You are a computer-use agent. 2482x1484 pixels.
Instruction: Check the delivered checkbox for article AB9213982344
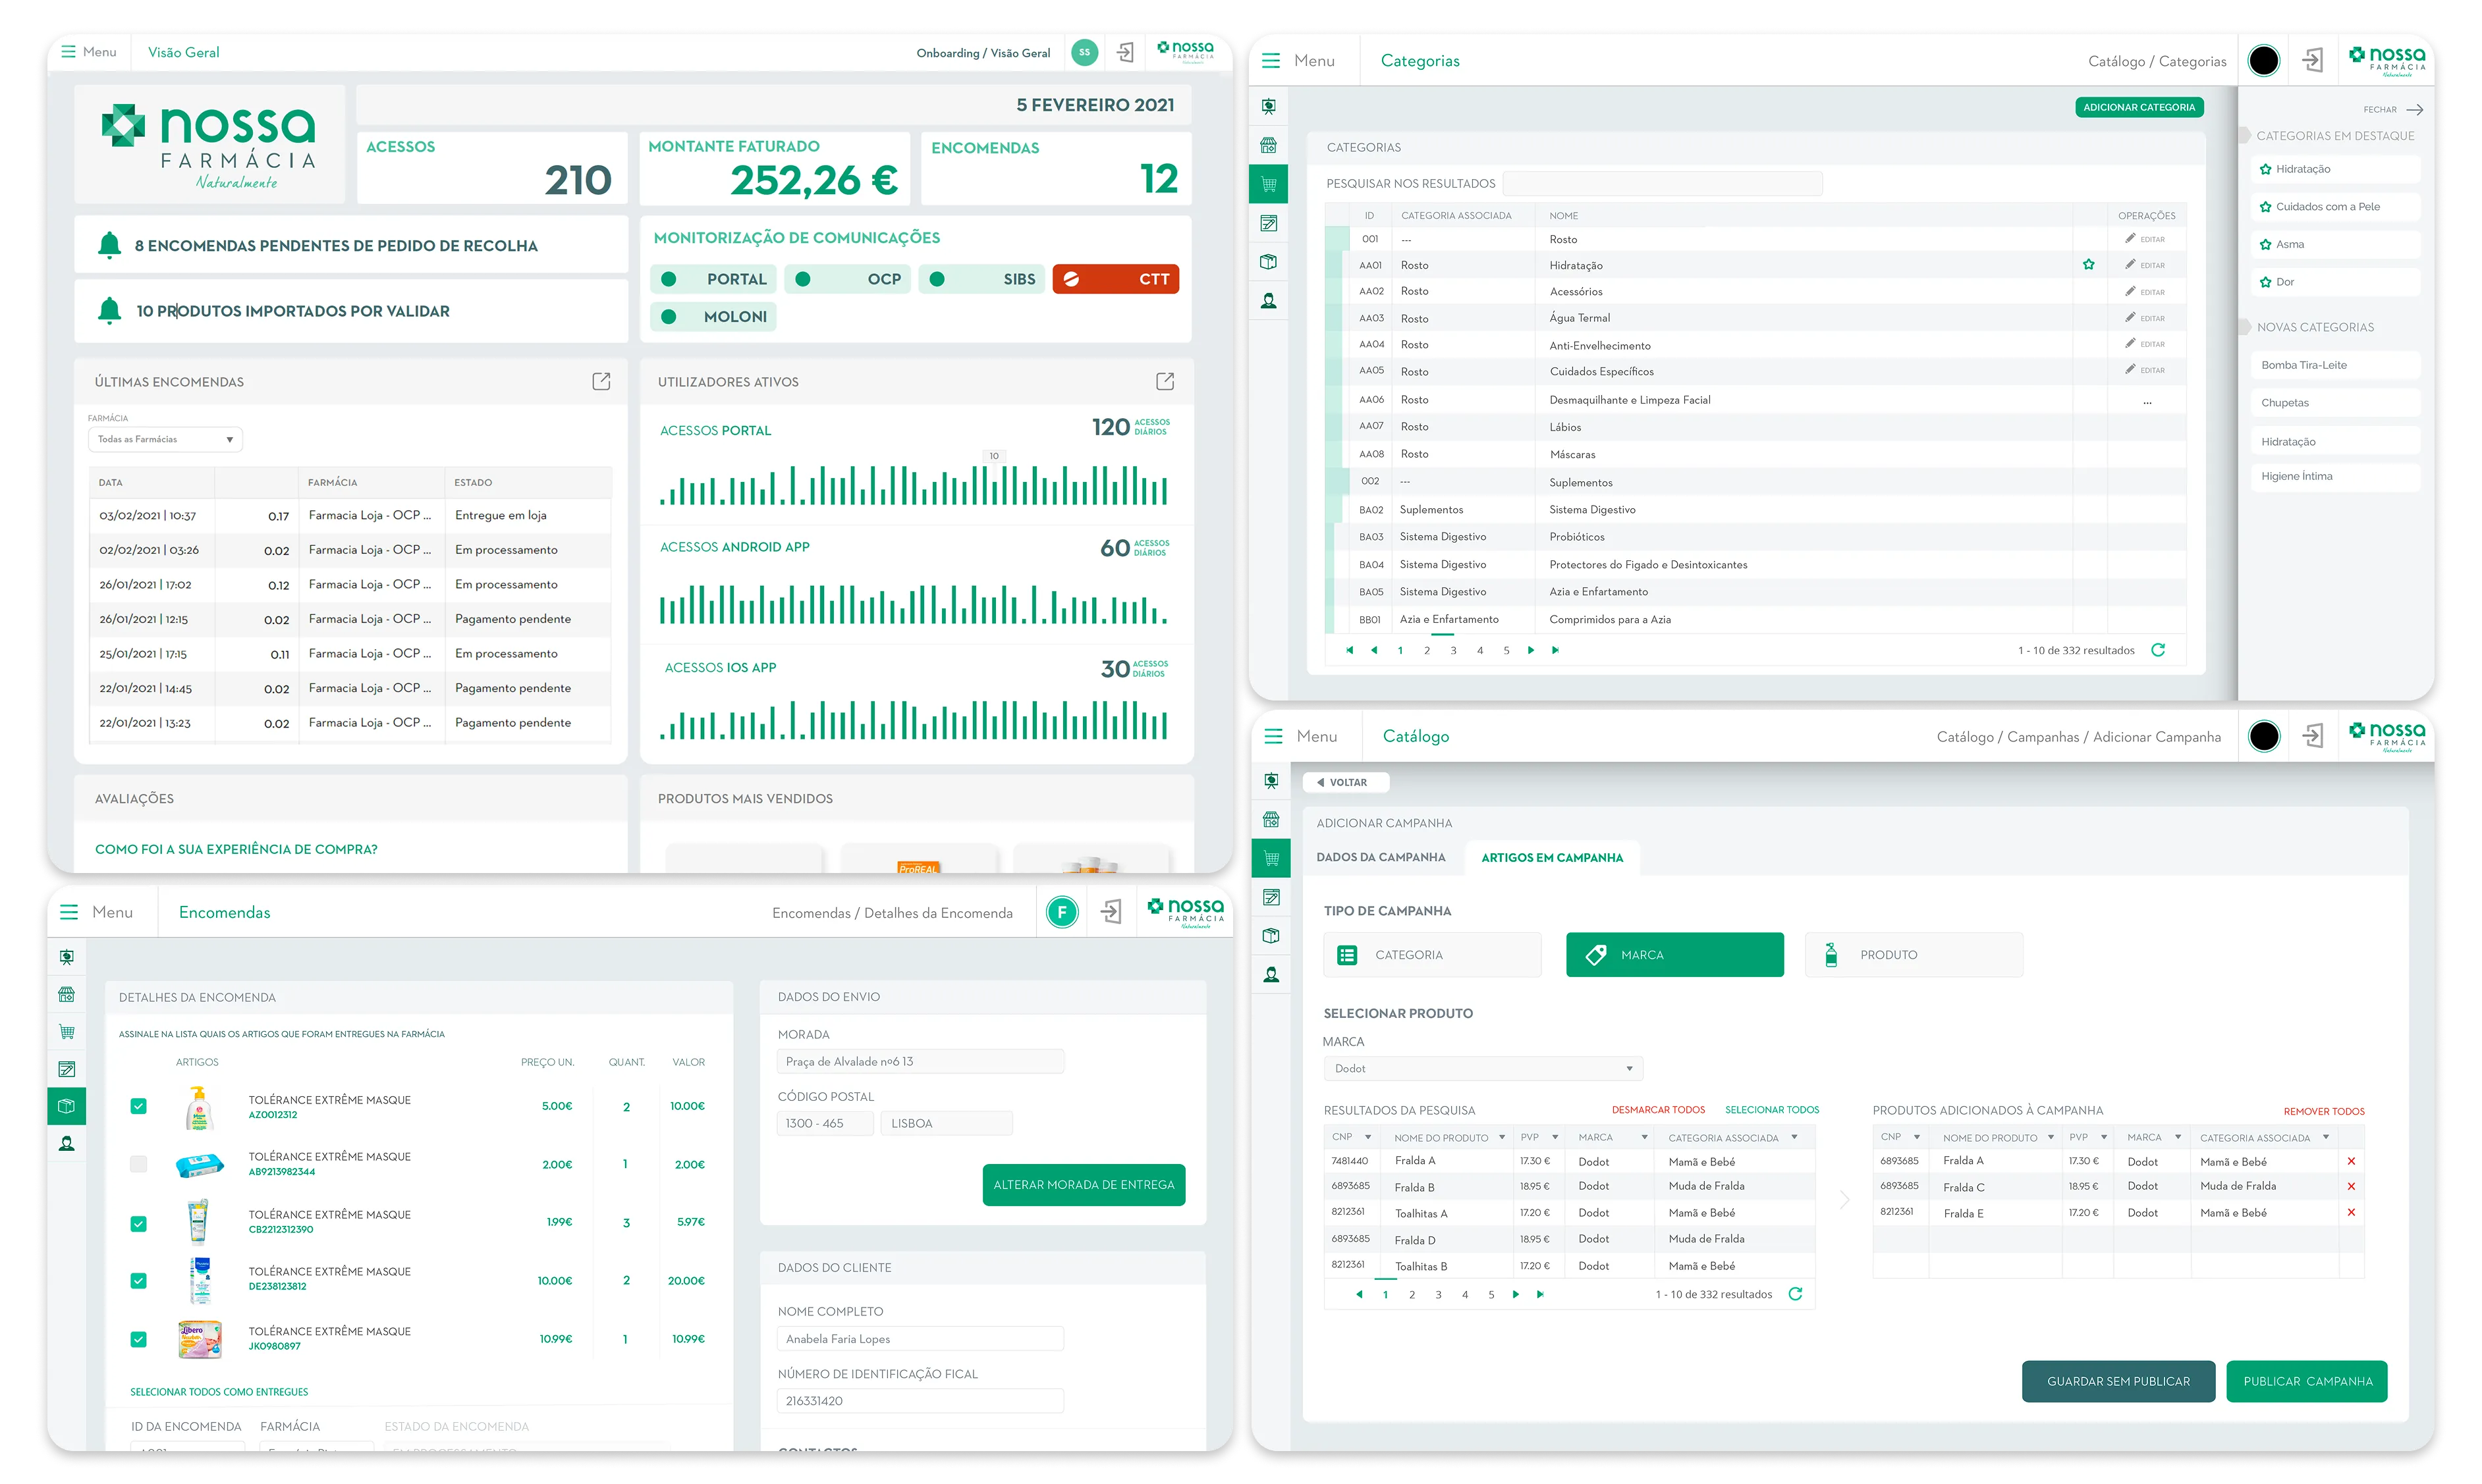click(x=138, y=1164)
